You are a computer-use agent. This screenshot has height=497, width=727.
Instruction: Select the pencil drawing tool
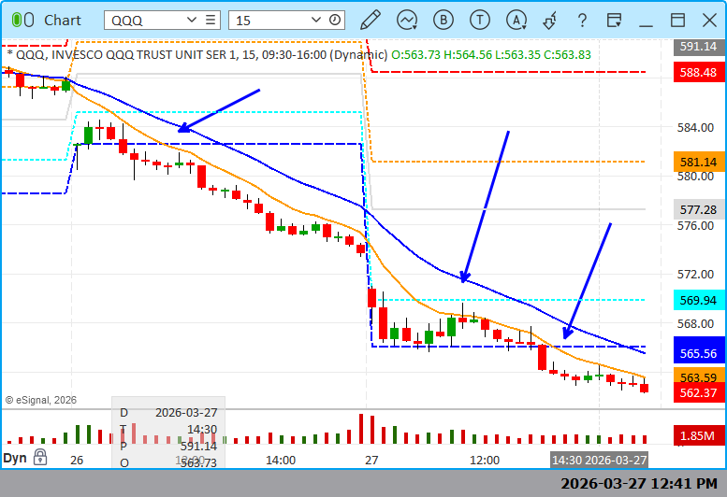pyautogui.click(x=370, y=21)
